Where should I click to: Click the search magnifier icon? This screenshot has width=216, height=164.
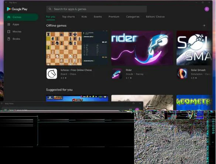tap(50, 9)
